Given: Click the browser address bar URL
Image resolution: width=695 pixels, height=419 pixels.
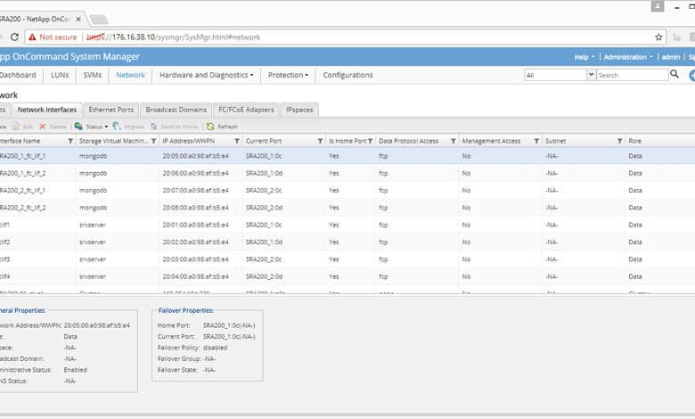Looking at the screenshot, I should click(174, 37).
